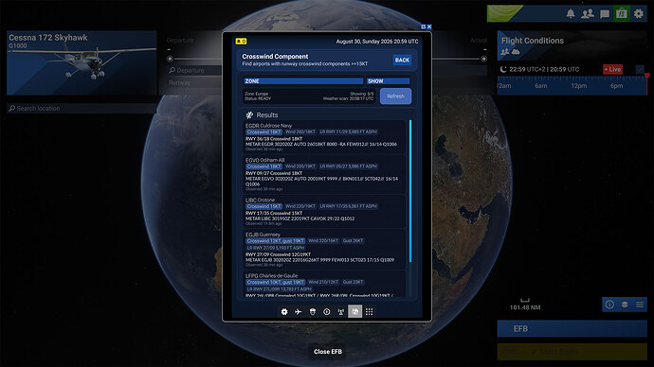The height and width of the screenshot is (367, 654).
Task: Click Gust 23KT tag for LFPG
Action: tap(353, 282)
